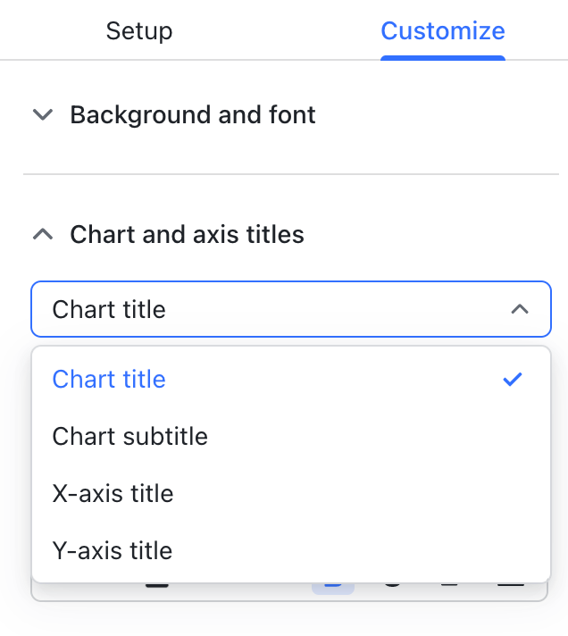568x636 pixels.
Task: Click the round icon peeking below the list
Action: [x=392, y=587]
